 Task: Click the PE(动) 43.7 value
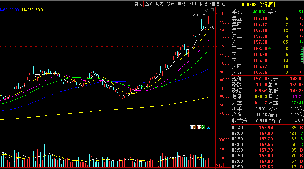[x=299, y=121]
